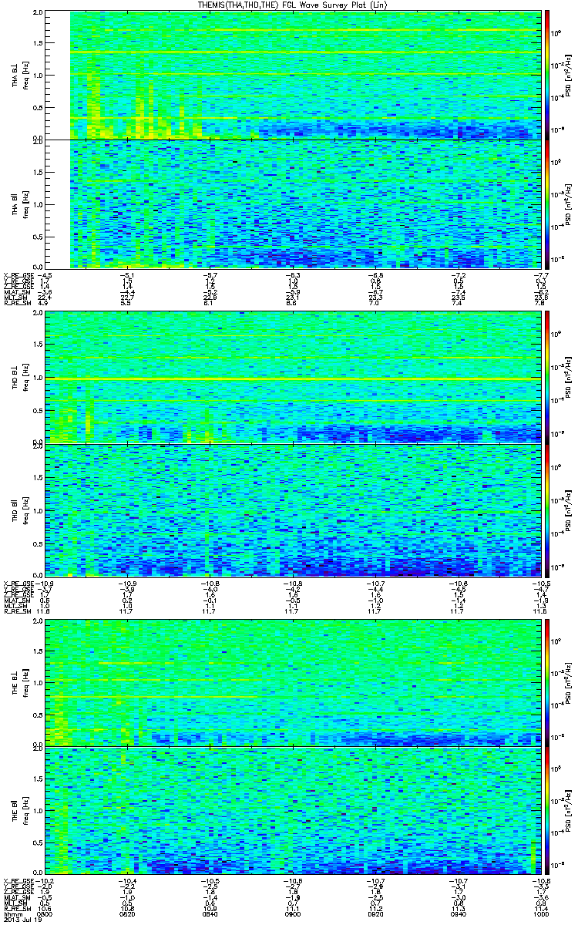Click the THD B⊥ spectrogram panel

tap(292, 378)
